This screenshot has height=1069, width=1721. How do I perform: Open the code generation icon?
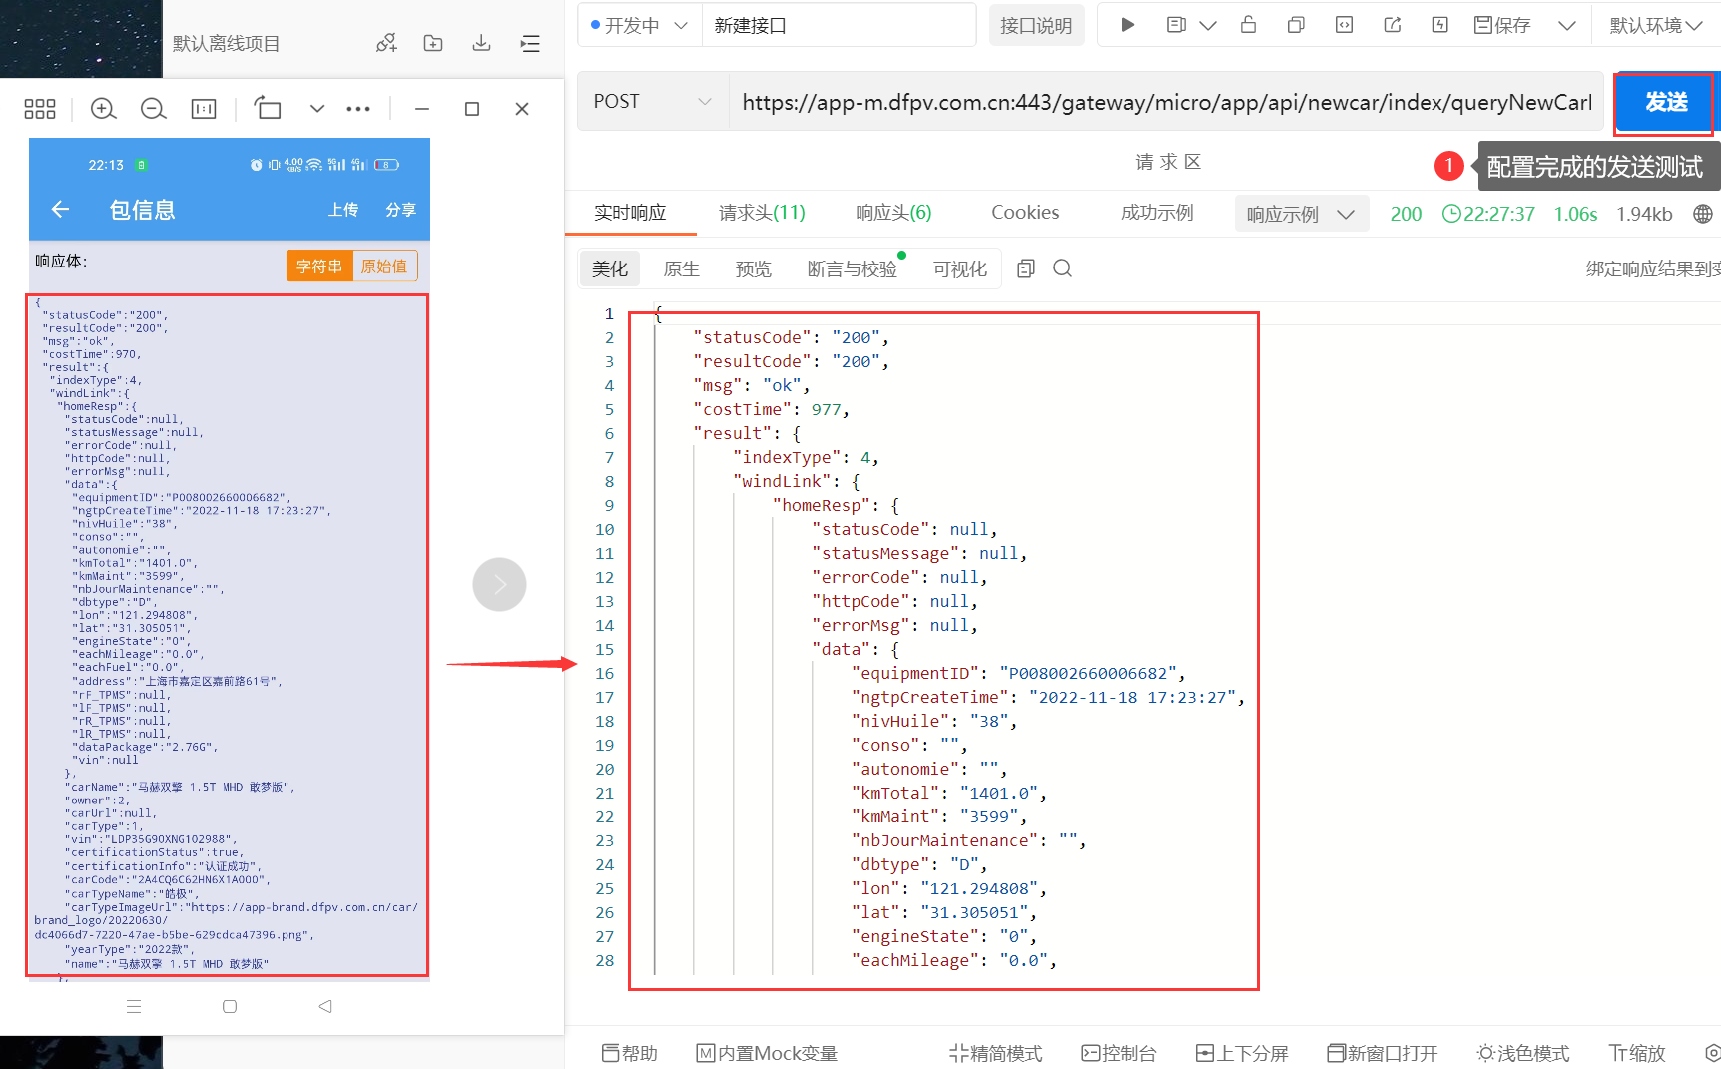pos(1344,25)
